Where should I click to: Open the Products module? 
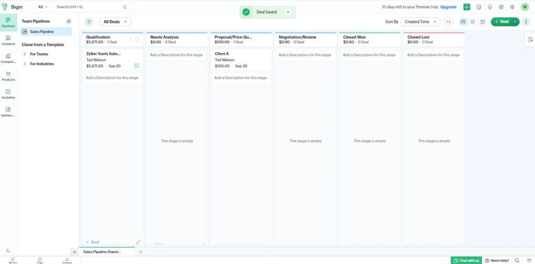8,76
